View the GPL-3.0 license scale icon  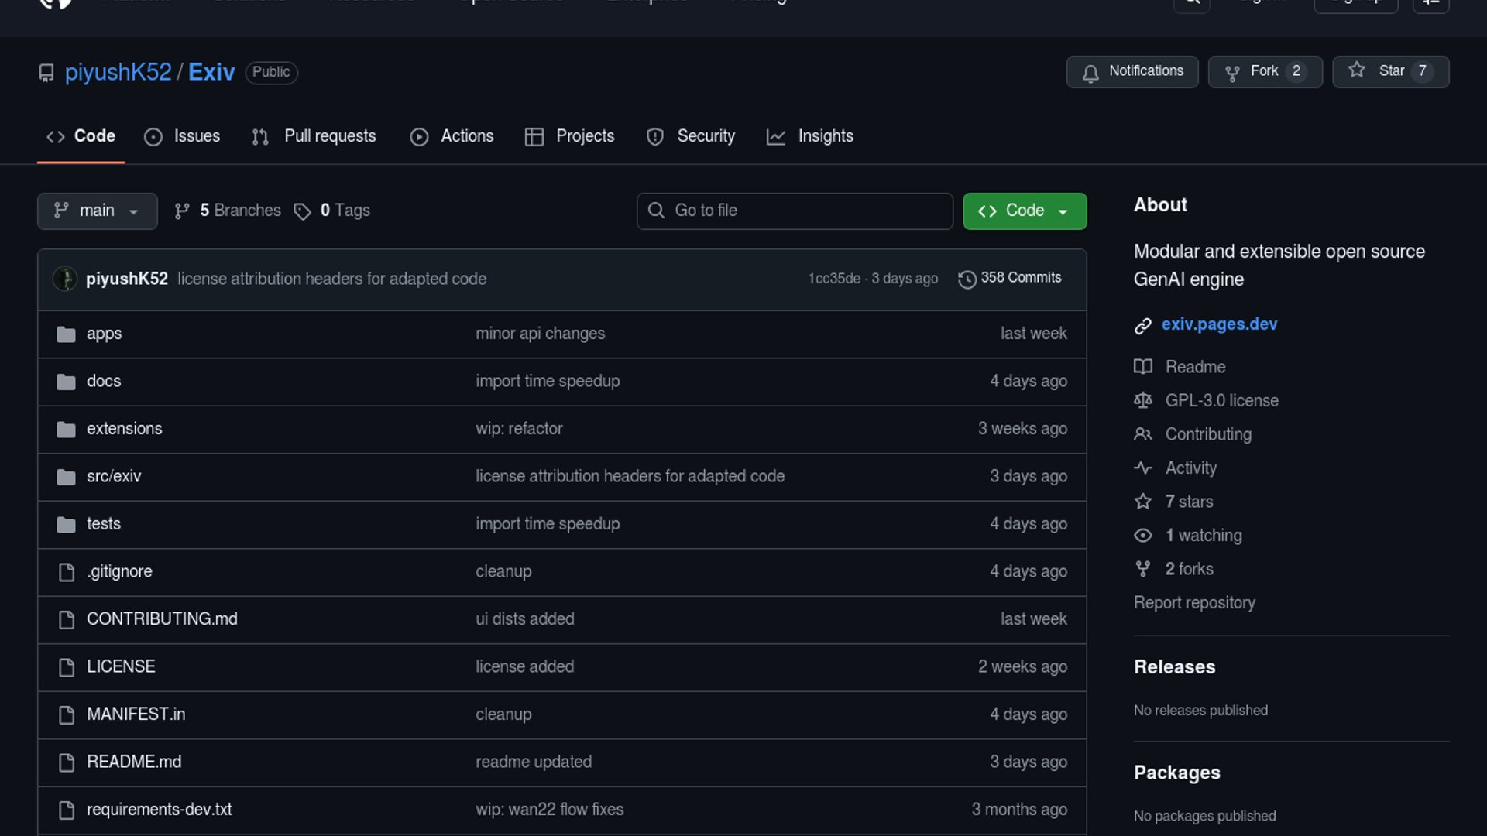[x=1142, y=400]
